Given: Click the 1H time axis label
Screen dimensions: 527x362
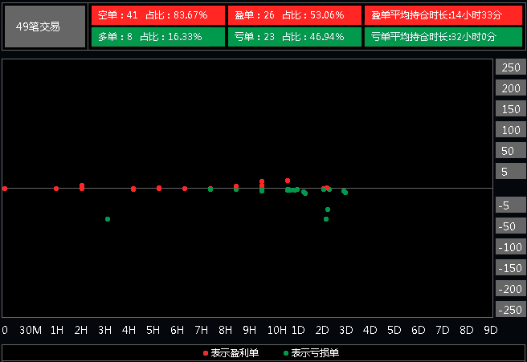Looking at the screenshot, I should click(57, 330).
